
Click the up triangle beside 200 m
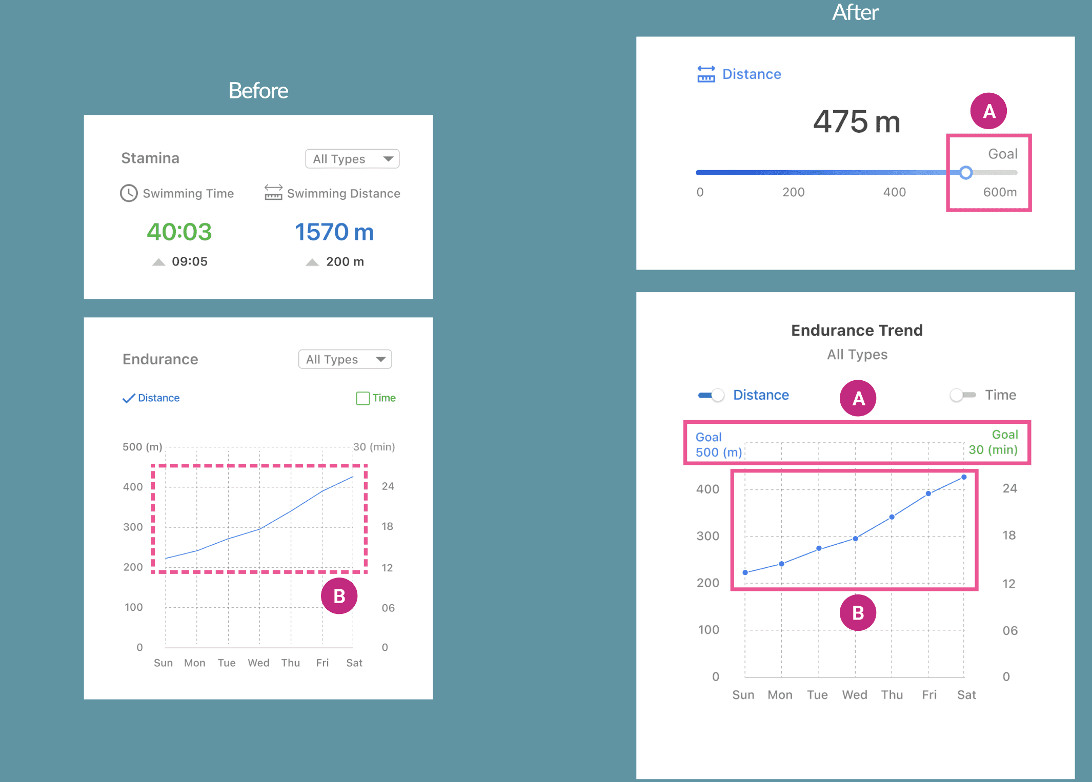tap(312, 262)
